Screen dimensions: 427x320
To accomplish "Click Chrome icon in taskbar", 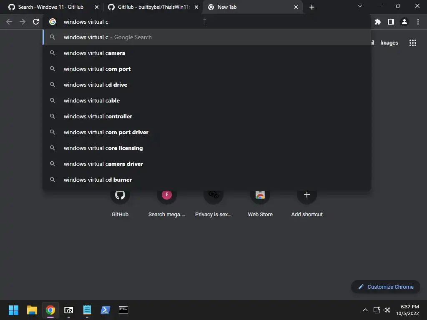I will 50,310.
